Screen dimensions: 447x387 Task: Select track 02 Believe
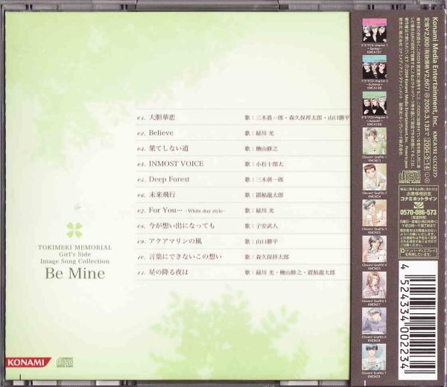coord(161,132)
